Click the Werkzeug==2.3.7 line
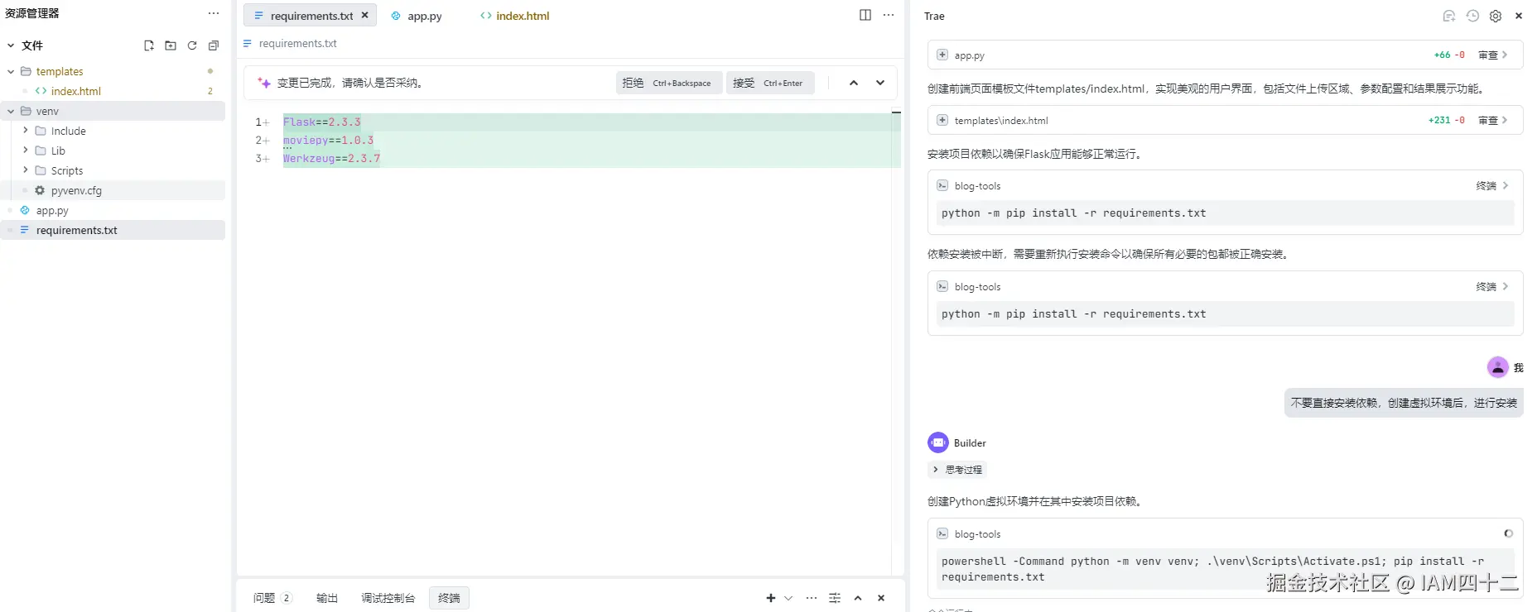1537x612 pixels. tap(332, 159)
